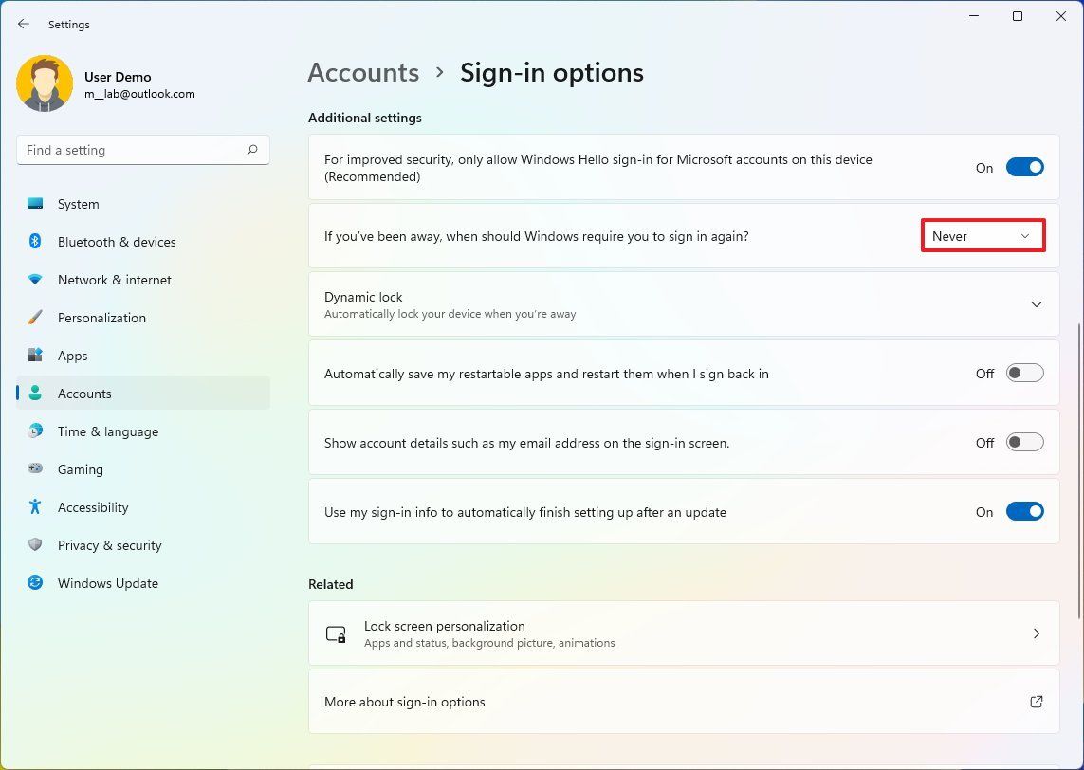
Task: Open Accessibility settings via the person icon
Action: point(36,507)
